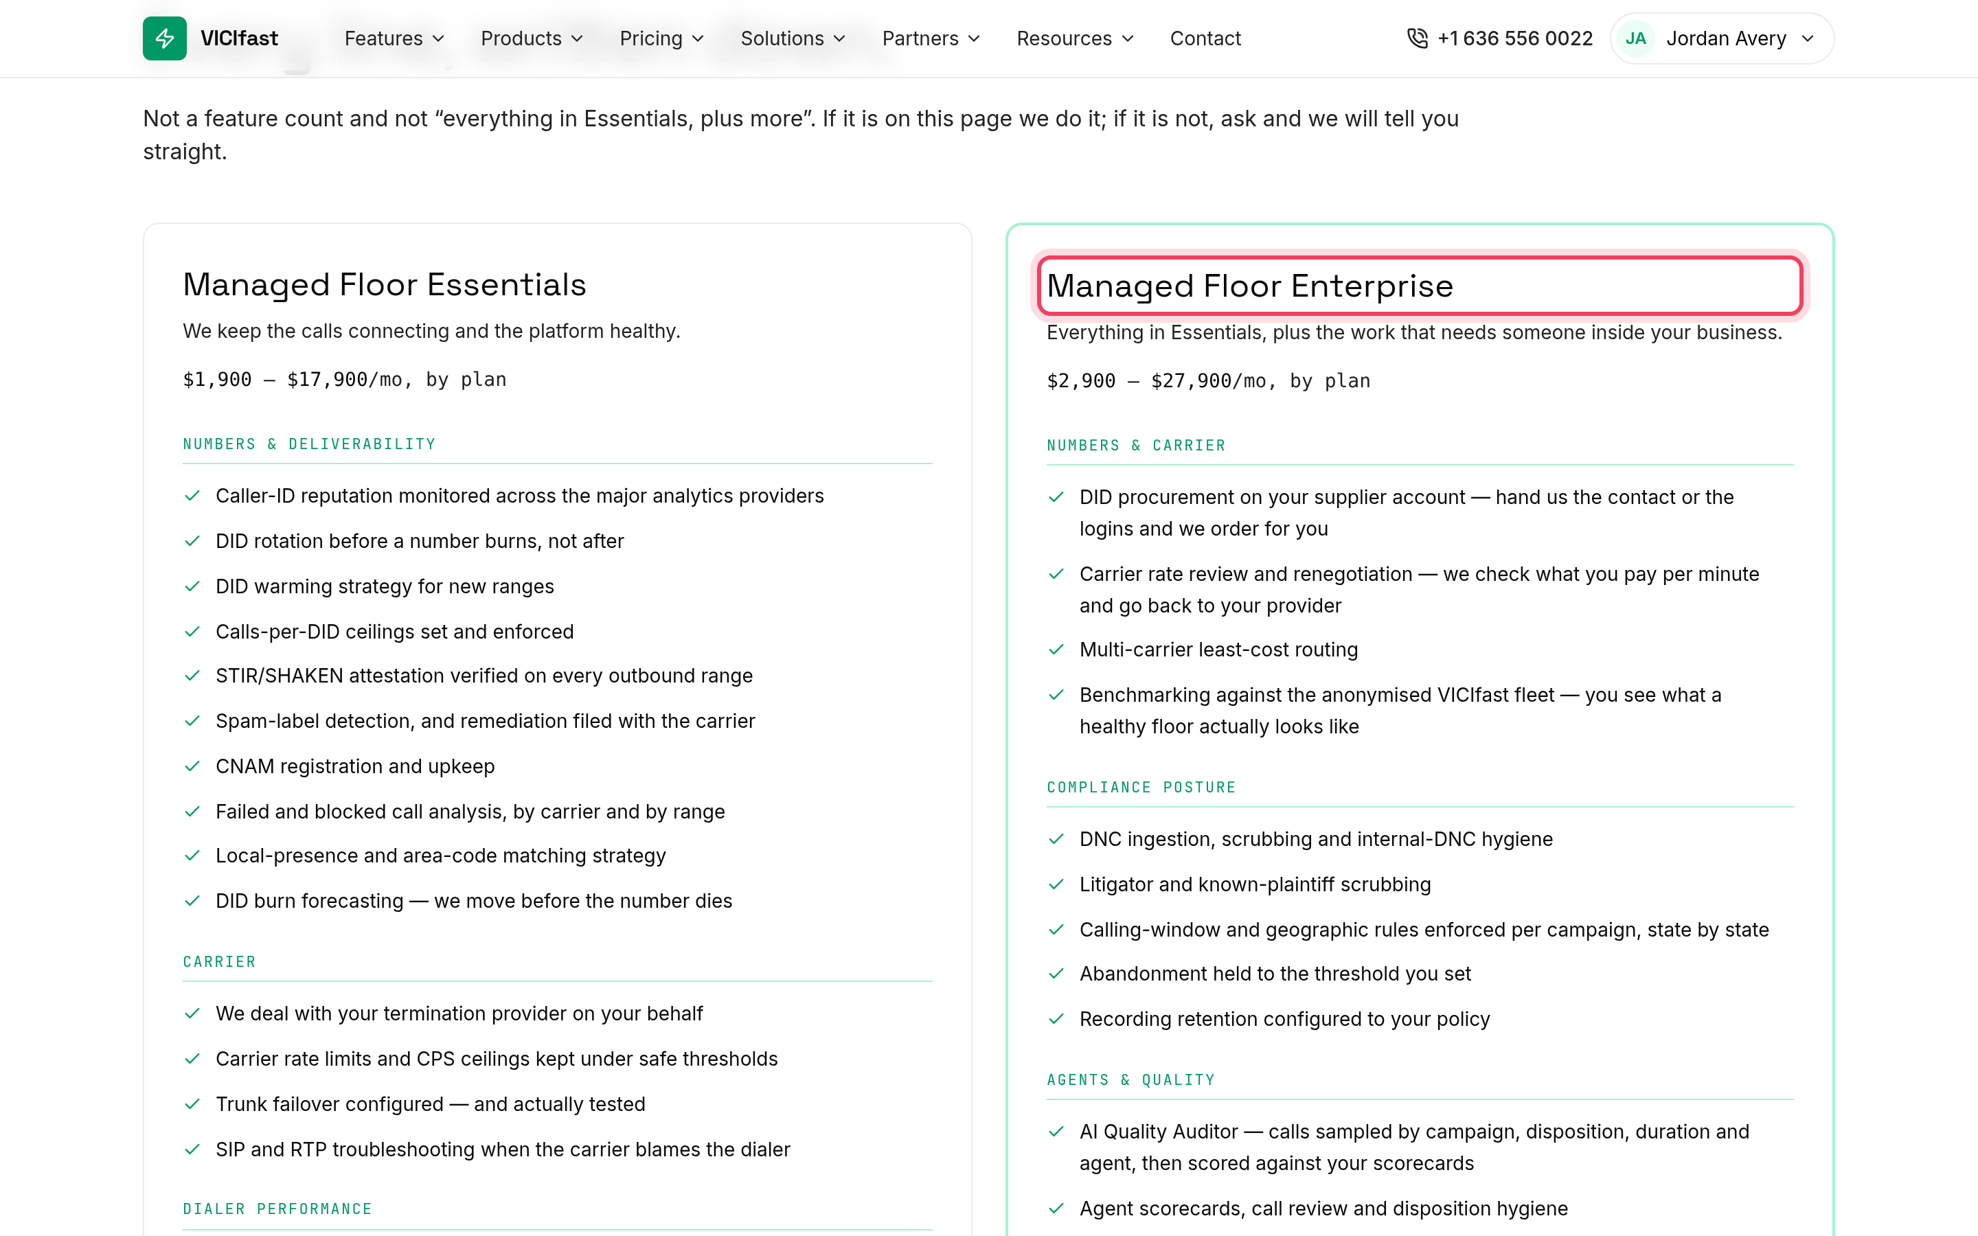Image resolution: width=1978 pixels, height=1236 pixels.
Task: Click the VICIfast brand name
Action: [239, 38]
